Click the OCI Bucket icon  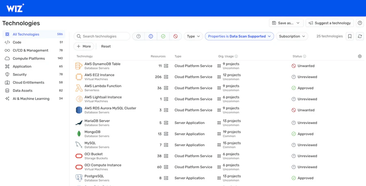point(79,156)
